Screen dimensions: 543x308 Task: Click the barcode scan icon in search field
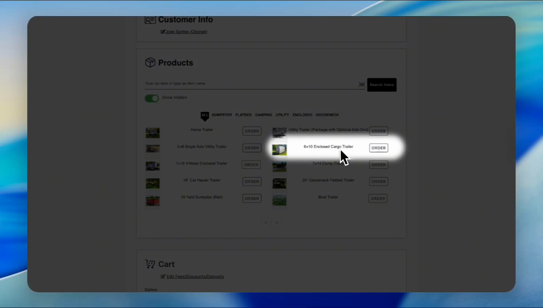362,84
